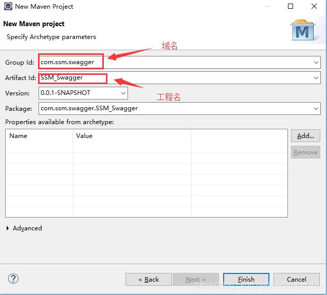This screenshot has height=295, width=327.
Task: Click the Remove button
Action: click(305, 152)
